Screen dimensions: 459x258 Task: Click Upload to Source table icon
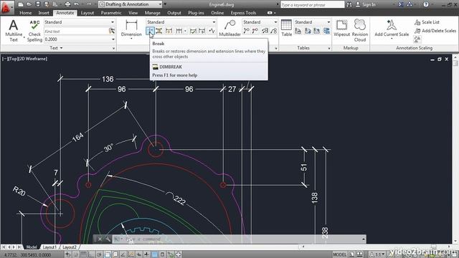pos(317,30)
